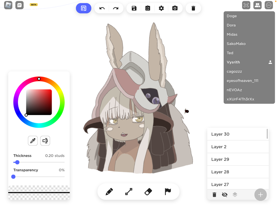Image resolution: width=277 pixels, height=208 pixels.
Task: Open settings with the gear icon
Action: click(x=161, y=8)
